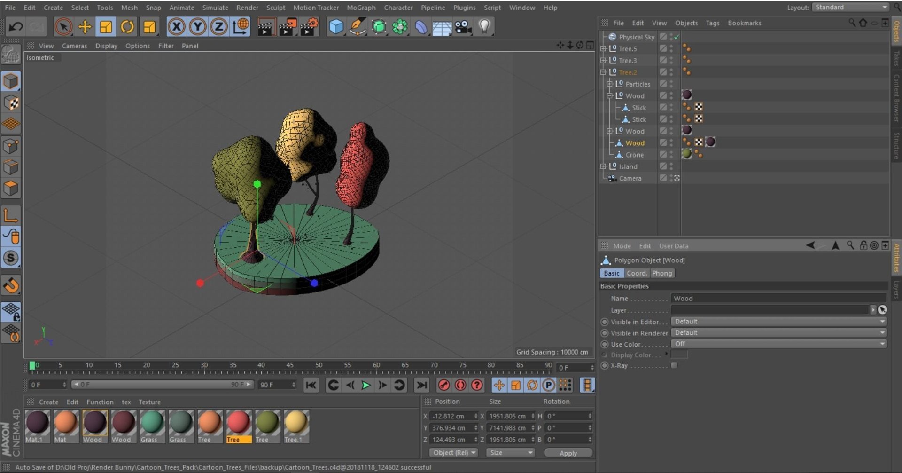The width and height of the screenshot is (902, 473).
Task: Open Layout Standard dropdown
Action: click(851, 7)
